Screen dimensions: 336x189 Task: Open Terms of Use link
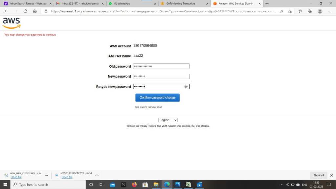click(x=133, y=126)
